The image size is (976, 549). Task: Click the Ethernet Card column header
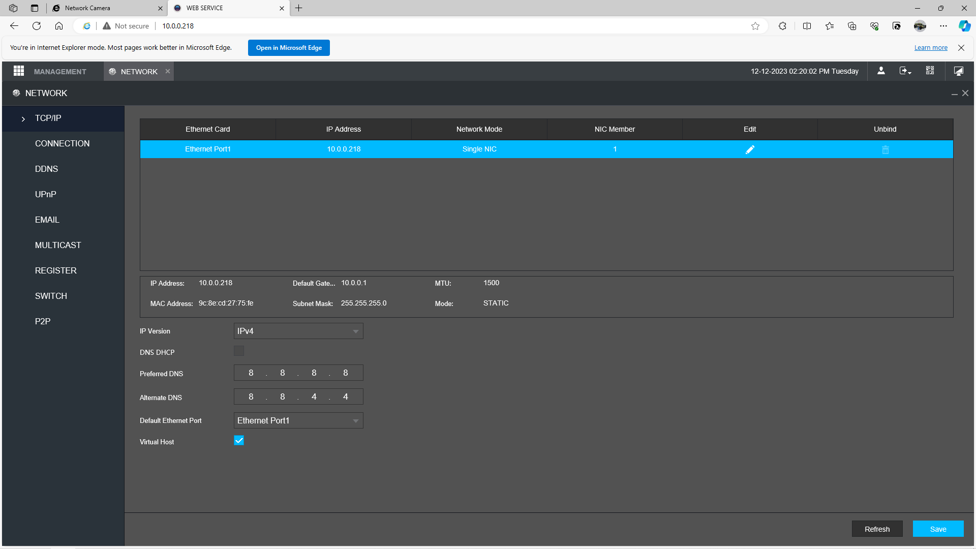(x=208, y=129)
